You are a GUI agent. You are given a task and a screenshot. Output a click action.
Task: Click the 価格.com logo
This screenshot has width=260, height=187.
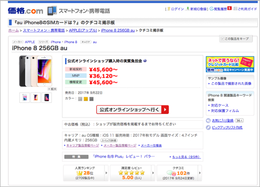tap(25, 11)
